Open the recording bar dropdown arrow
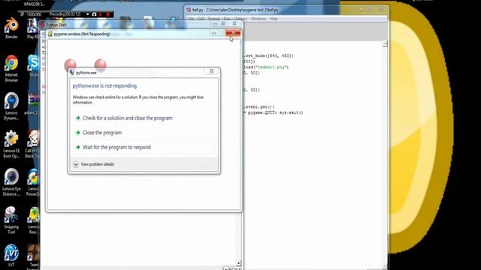This screenshot has width=481, height=270. (88, 14)
